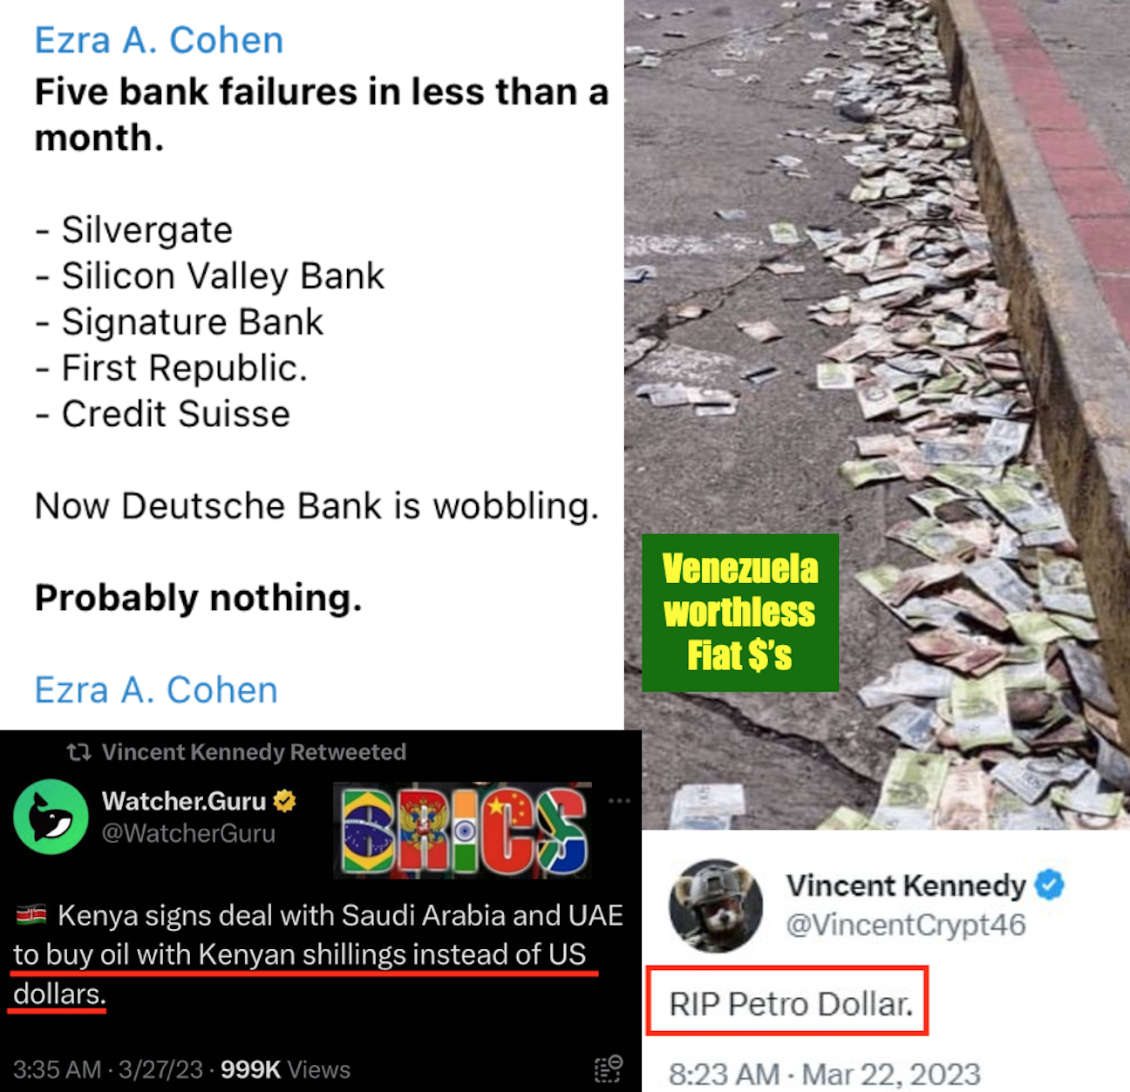Click the RIP Petro Dollar text
Screen dimensions: 1130x1092
coord(791,1004)
